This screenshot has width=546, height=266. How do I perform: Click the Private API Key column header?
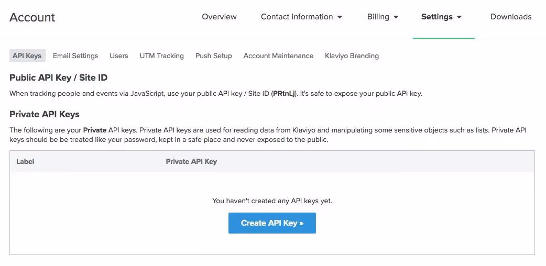tap(191, 162)
